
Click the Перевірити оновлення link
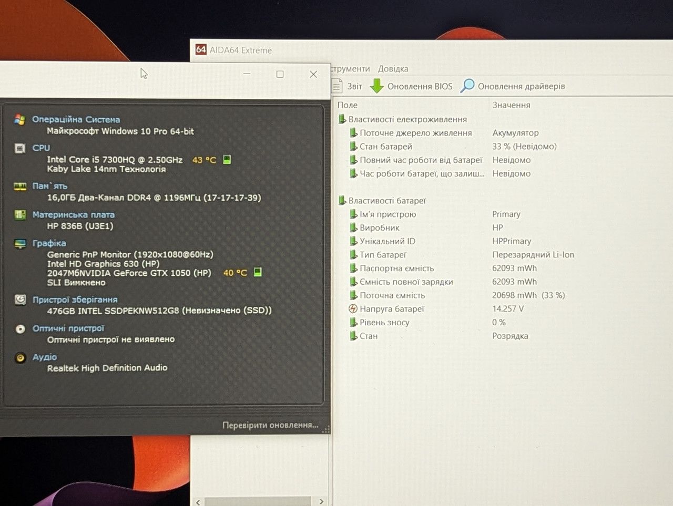(270, 425)
